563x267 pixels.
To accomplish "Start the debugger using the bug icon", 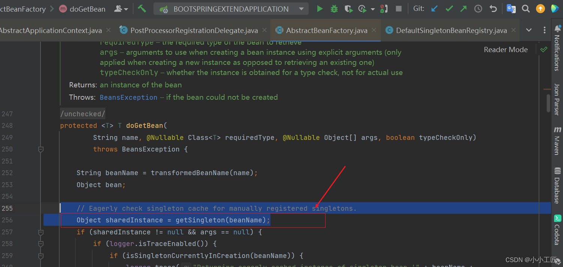I will (334, 9).
